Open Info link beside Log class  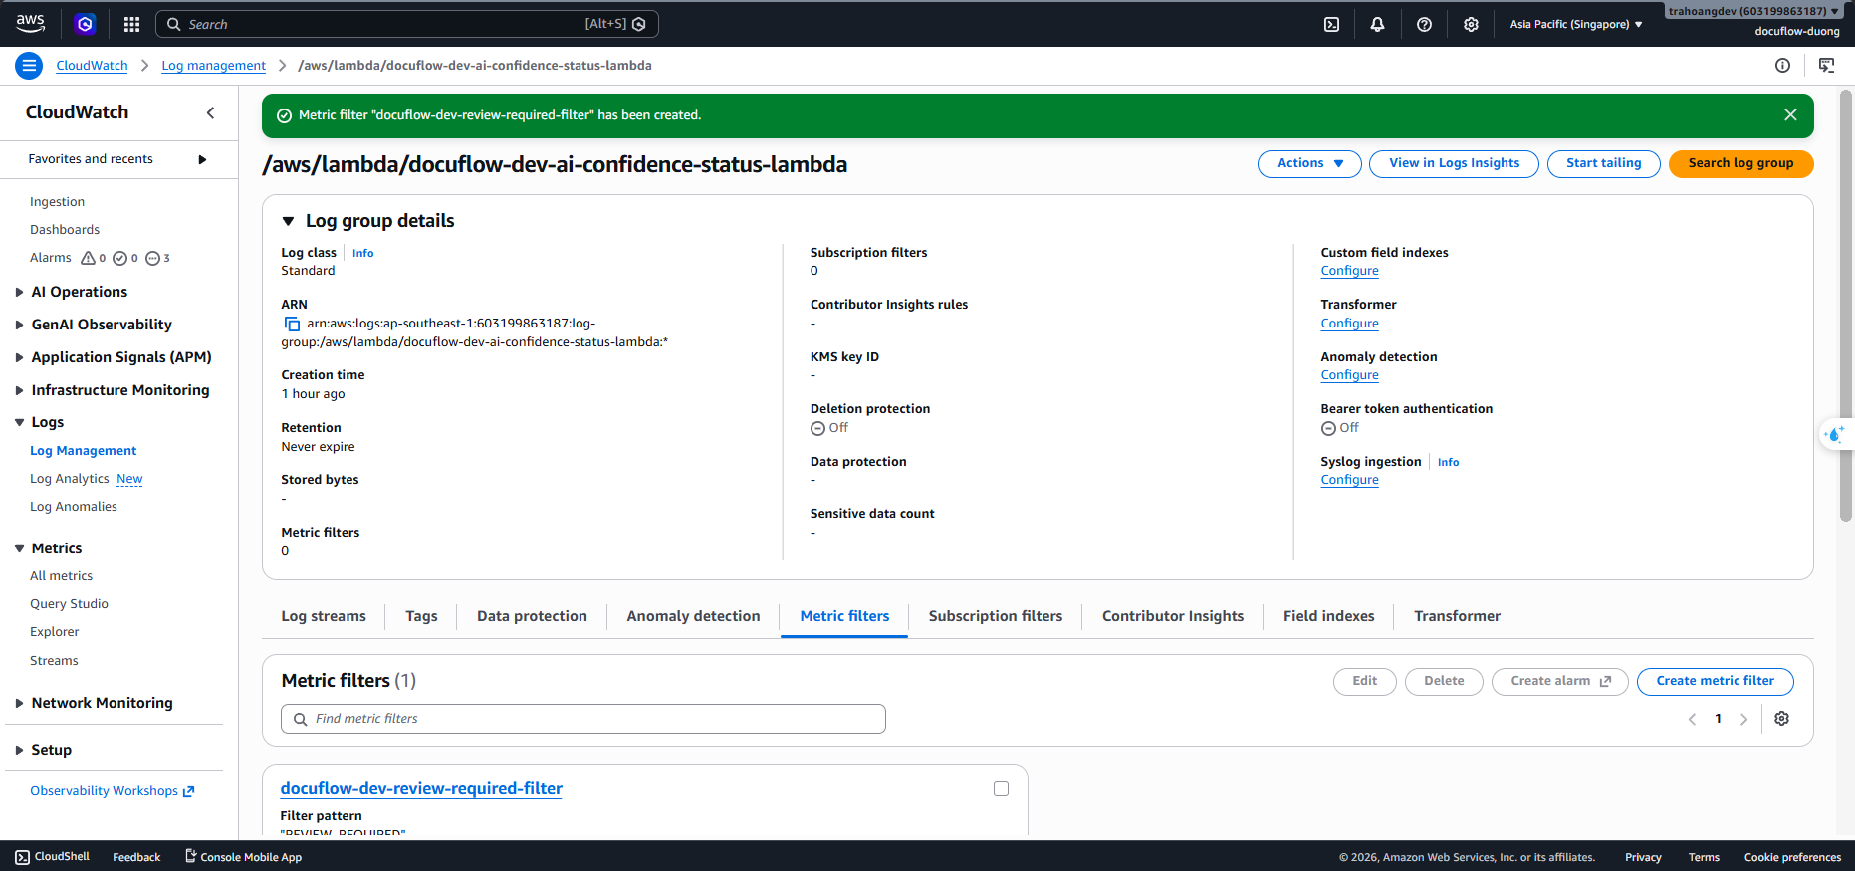[x=362, y=253]
